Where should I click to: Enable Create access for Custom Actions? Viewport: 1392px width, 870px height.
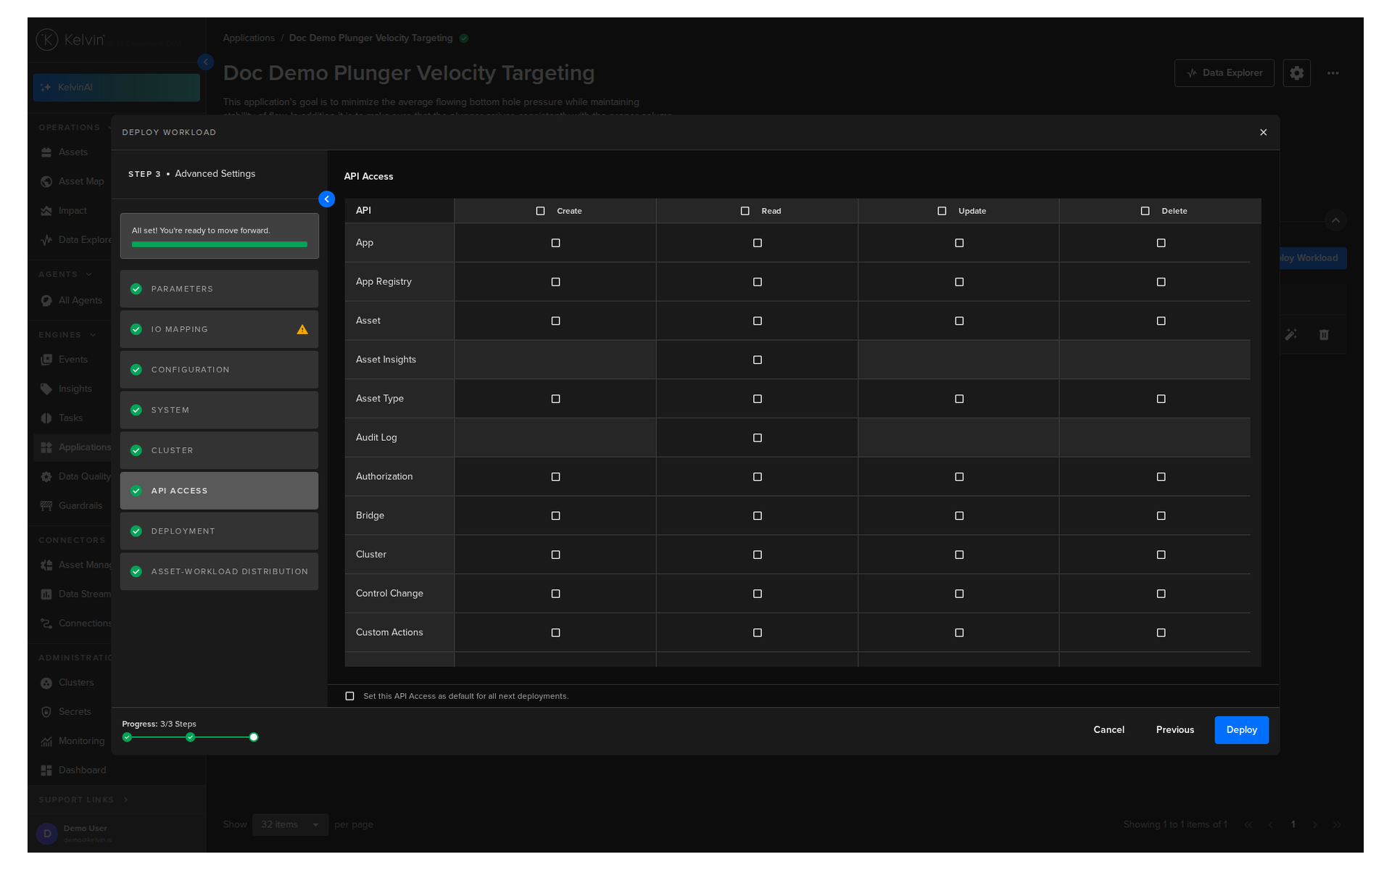pos(555,633)
